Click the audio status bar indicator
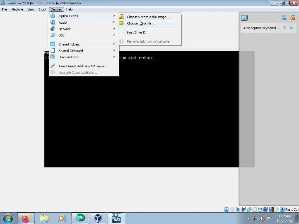 (x=238, y=209)
